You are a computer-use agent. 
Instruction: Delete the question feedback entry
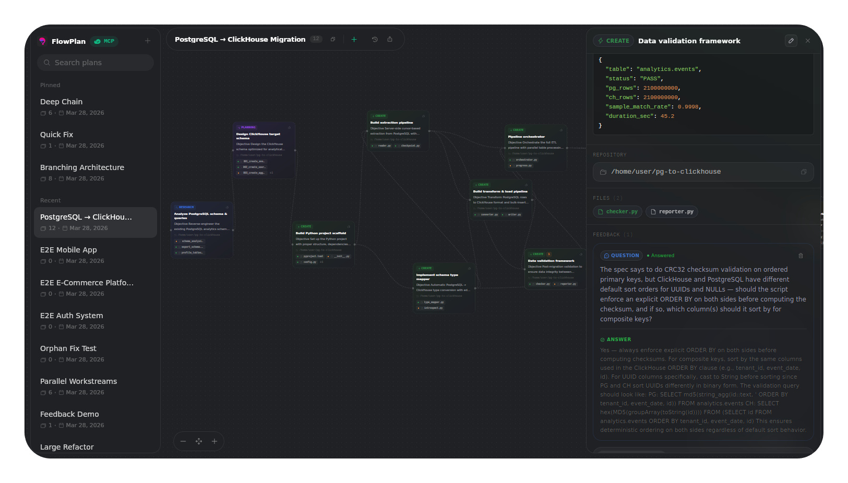(x=801, y=256)
